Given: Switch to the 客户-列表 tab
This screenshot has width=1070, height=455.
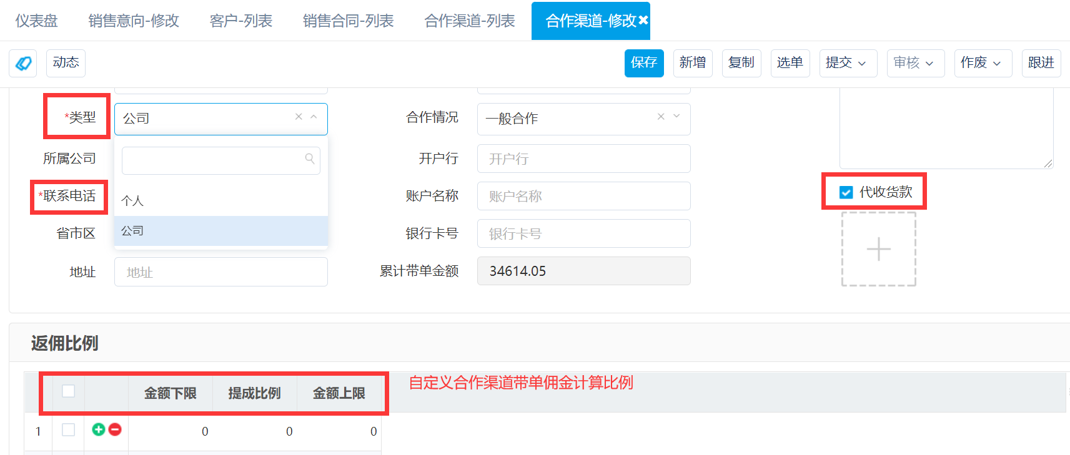Looking at the screenshot, I should point(241,21).
